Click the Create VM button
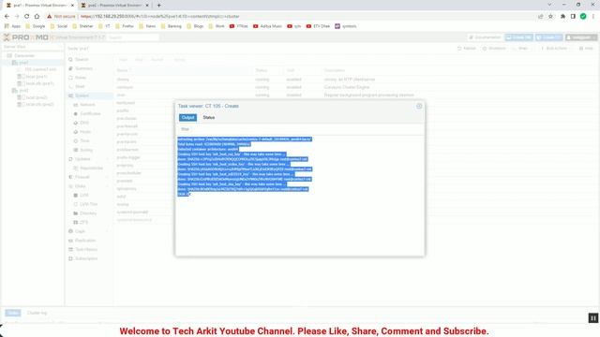 [518, 37]
